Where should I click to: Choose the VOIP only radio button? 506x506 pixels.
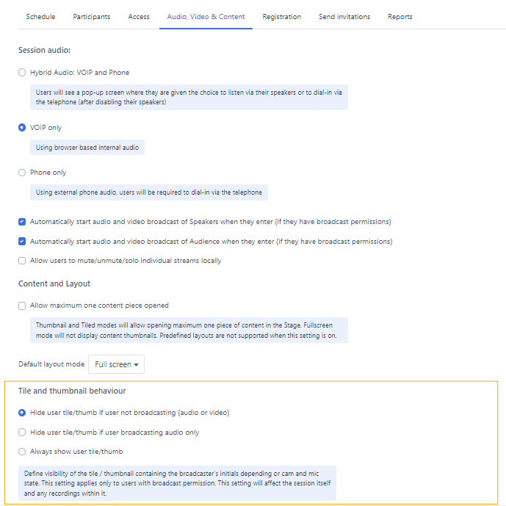[x=22, y=128]
